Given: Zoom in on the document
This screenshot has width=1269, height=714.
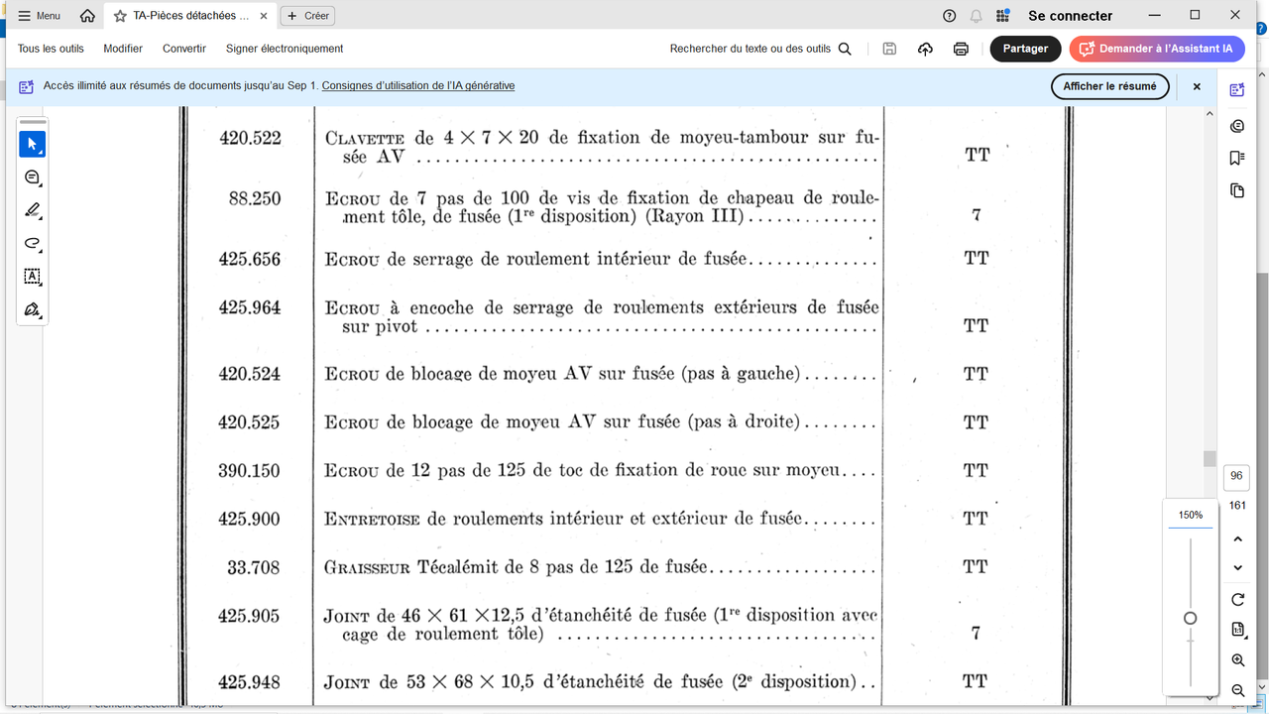Looking at the screenshot, I should [1237, 660].
